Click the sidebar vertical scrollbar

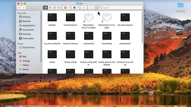41,37
